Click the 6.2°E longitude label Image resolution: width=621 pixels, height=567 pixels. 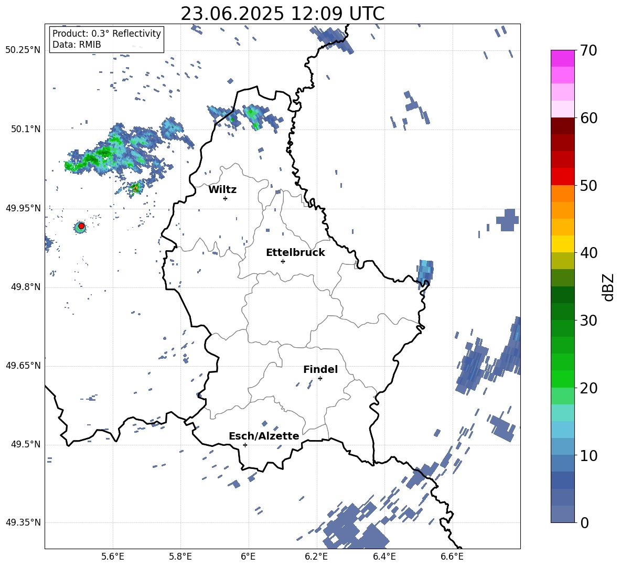(316, 557)
